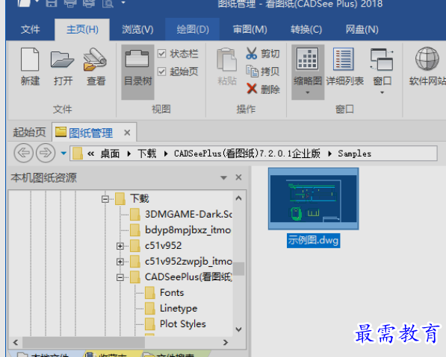Click the address bar folder icon

click(x=78, y=154)
